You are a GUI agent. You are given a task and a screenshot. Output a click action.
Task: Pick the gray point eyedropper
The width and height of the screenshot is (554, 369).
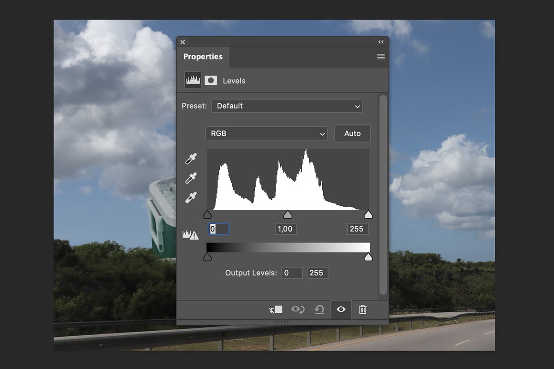[x=191, y=178]
